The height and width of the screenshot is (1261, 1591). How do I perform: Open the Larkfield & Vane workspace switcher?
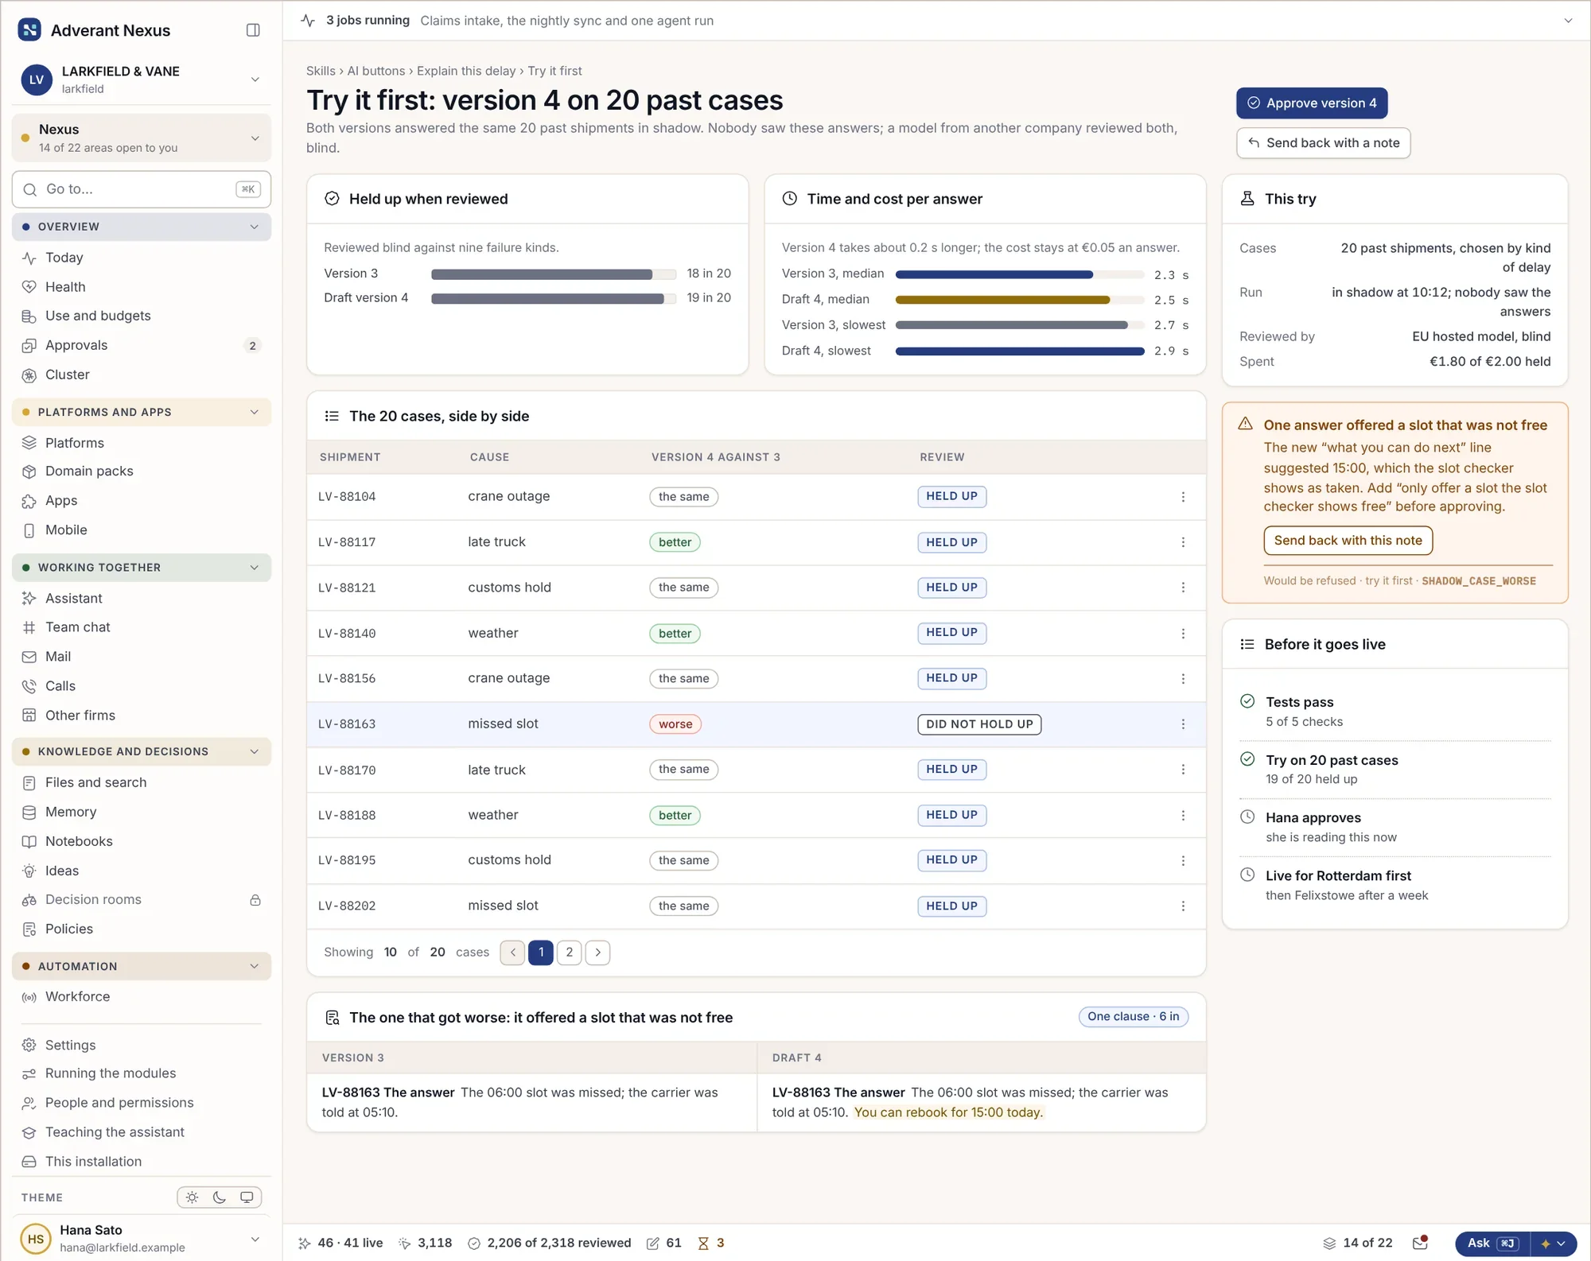tap(142, 80)
